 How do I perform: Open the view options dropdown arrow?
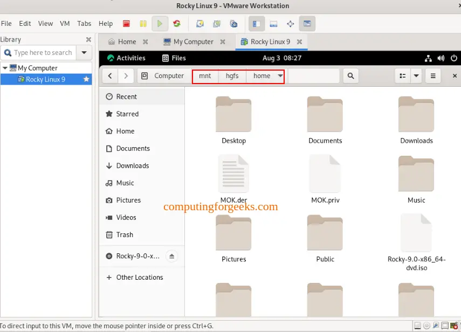[416, 76]
